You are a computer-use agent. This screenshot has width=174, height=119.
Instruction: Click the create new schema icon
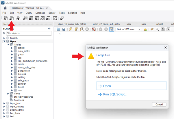[x=25, y=18]
